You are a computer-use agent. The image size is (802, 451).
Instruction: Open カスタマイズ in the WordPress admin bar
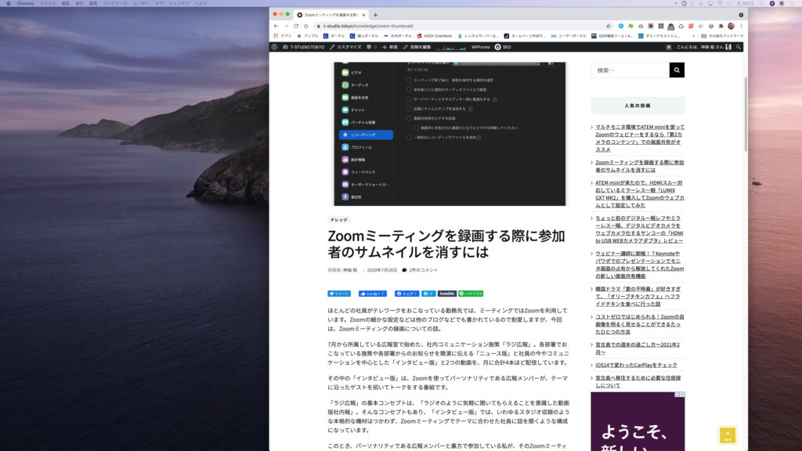click(345, 47)
